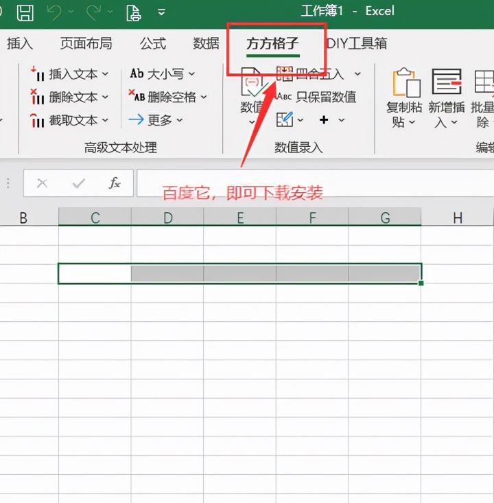Open the 公式 ribbon tab
494x503 pixels.
click(153, 43)
